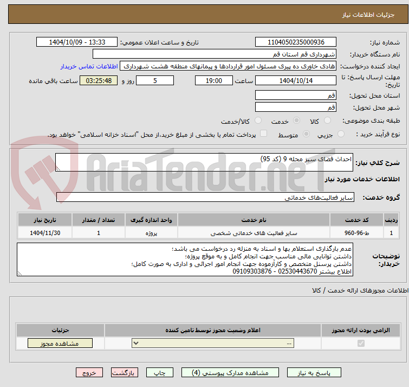The height and width of the screenshot is (387, 409).
Task: Click the مشاهده مجوز button
Action: (60, 344)
